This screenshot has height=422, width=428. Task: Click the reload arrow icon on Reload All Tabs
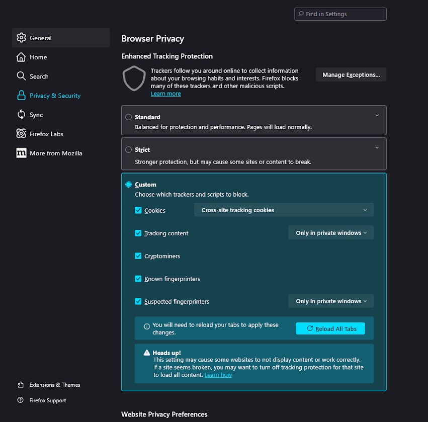click(x=310, y=328)
